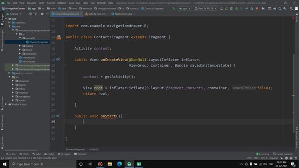Screen dimensions: 299x168
Task: Open the SDK Manager icon in toolbar
Action: (285, 8)
